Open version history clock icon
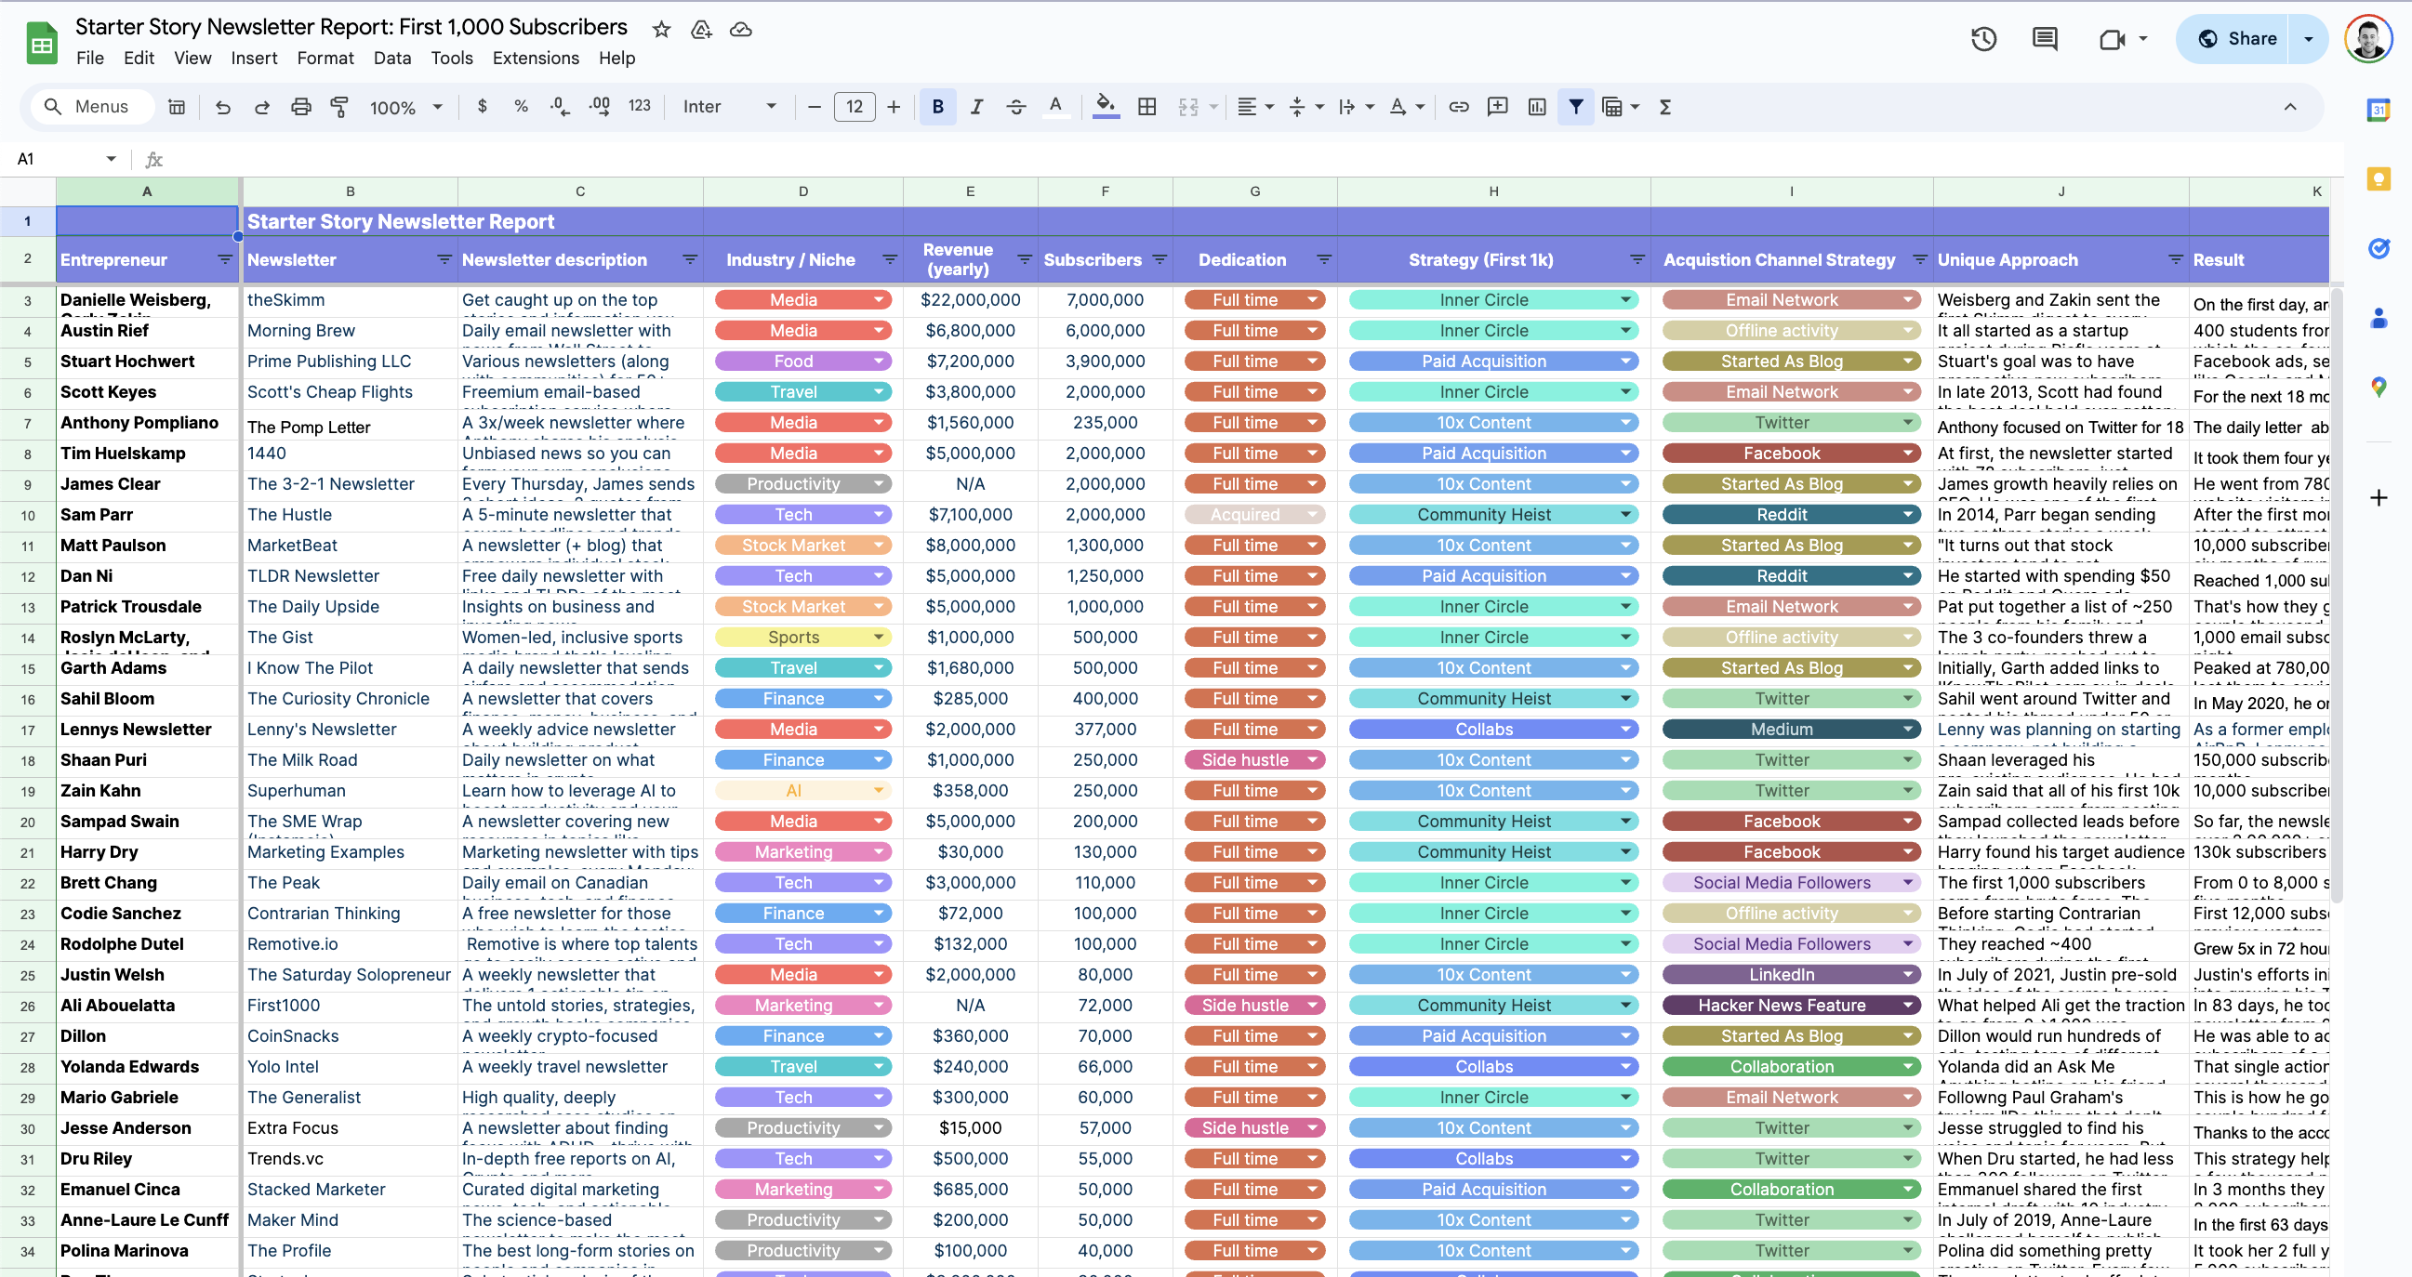The height and width of the screenshot is (1277, 2412). (x=1984, y=38)
